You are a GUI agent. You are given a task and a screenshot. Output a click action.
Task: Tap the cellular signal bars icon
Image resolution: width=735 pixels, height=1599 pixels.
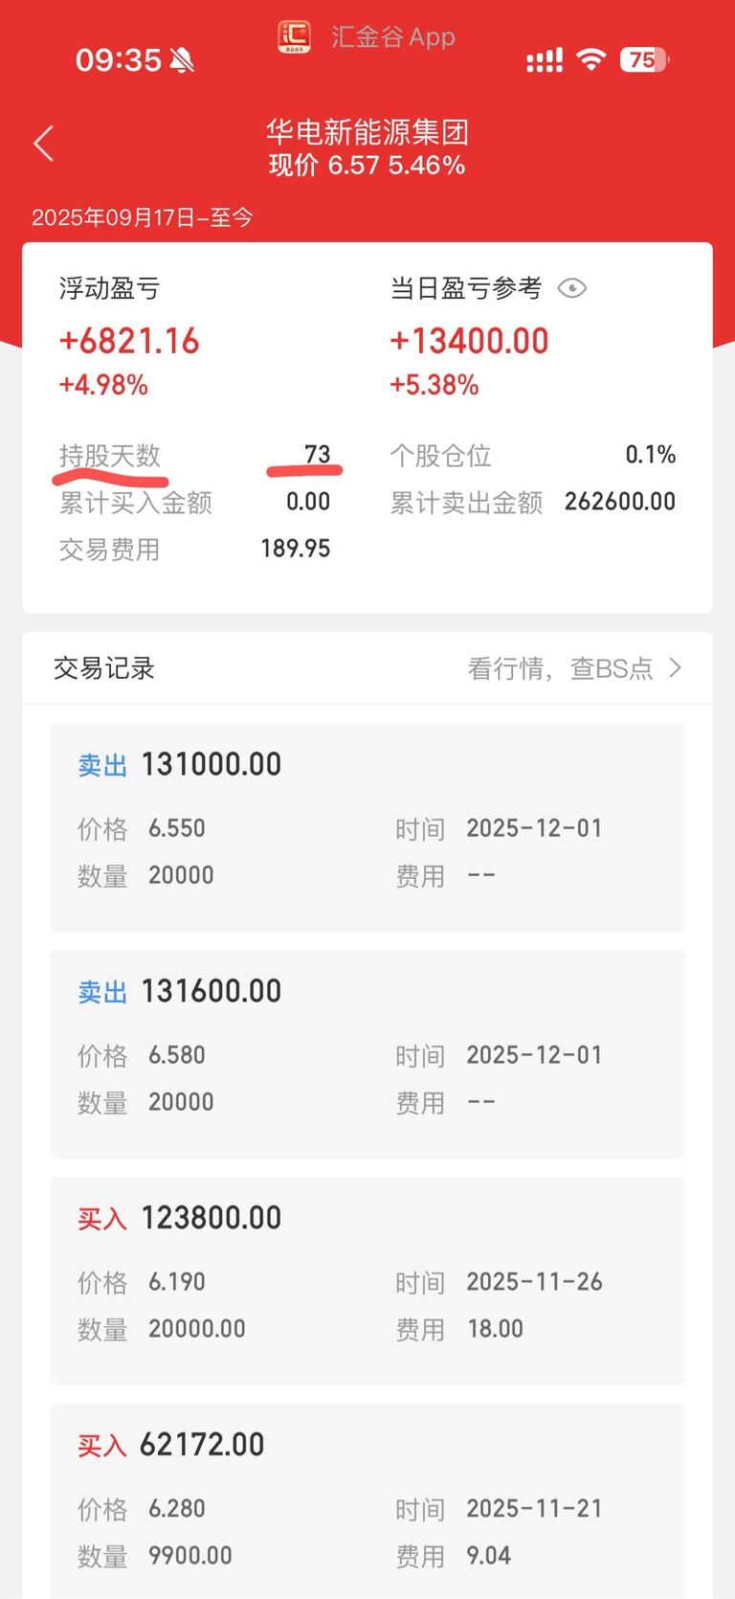545,61
